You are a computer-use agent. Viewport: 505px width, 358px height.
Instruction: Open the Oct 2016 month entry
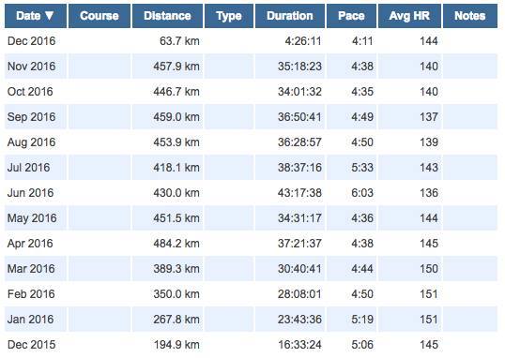click(30, 91)
